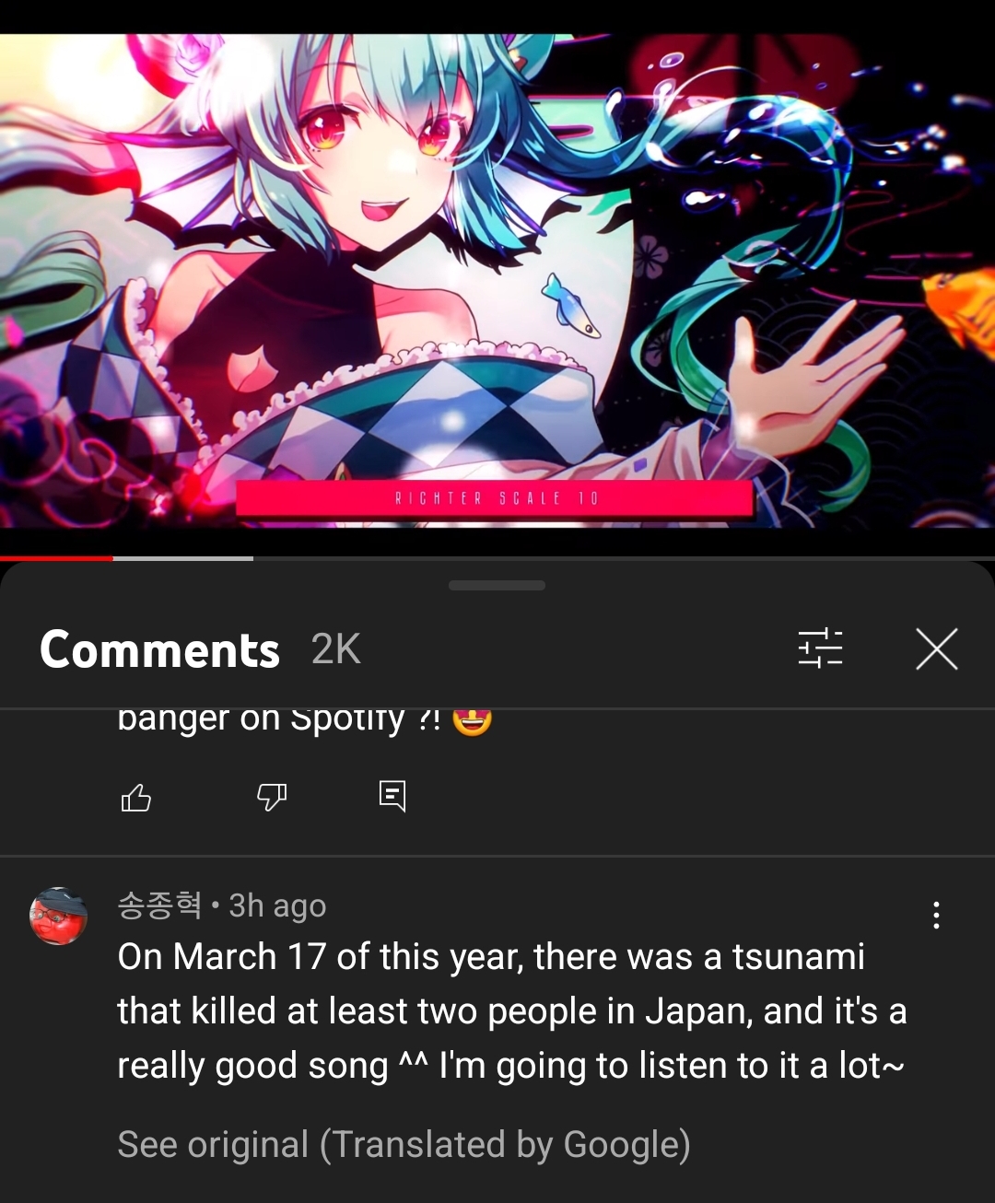Tap the comments sheet drag handle
The width and height of the screenshot is (995, 1203).
[497, 586]
